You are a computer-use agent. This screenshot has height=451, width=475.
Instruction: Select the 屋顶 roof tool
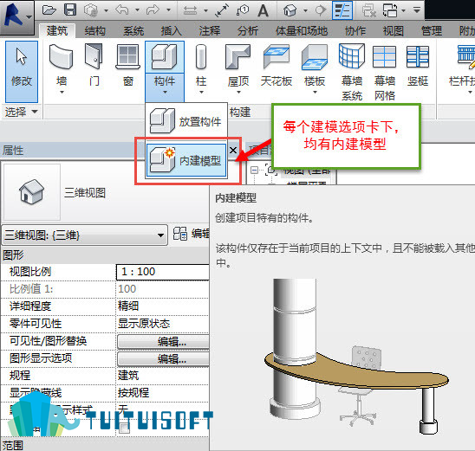pos(238,68)
